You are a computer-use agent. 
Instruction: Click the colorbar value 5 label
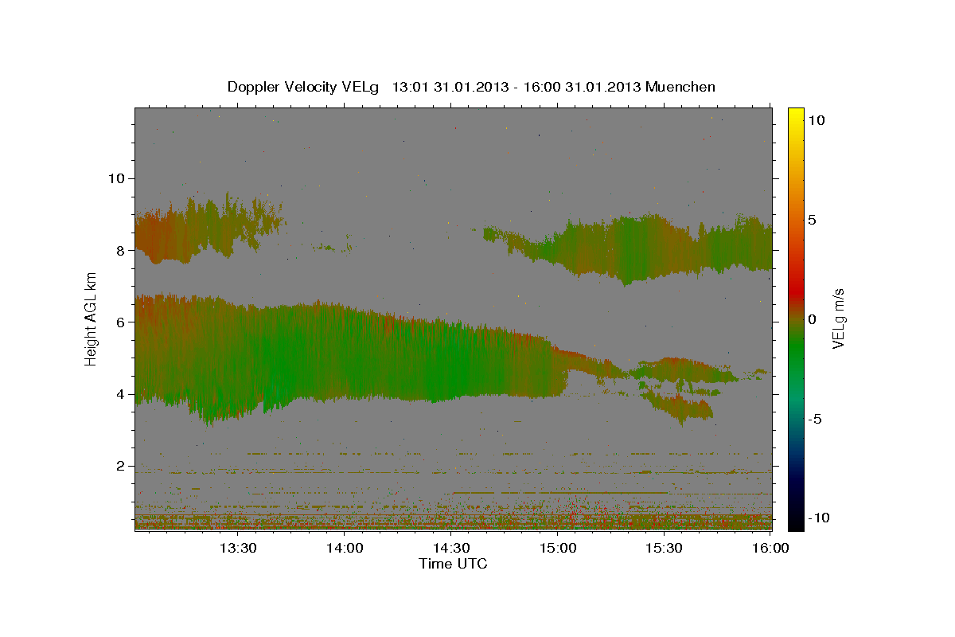(813, 219)
